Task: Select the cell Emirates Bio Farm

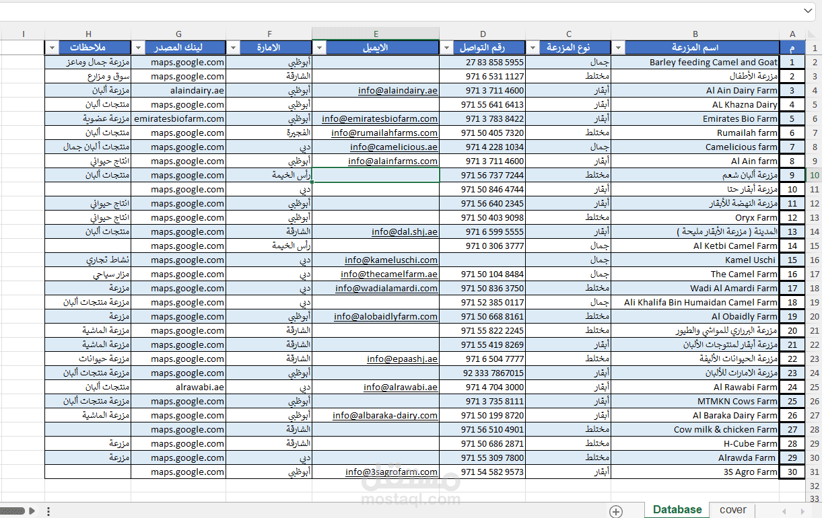Action: point(695,118)
